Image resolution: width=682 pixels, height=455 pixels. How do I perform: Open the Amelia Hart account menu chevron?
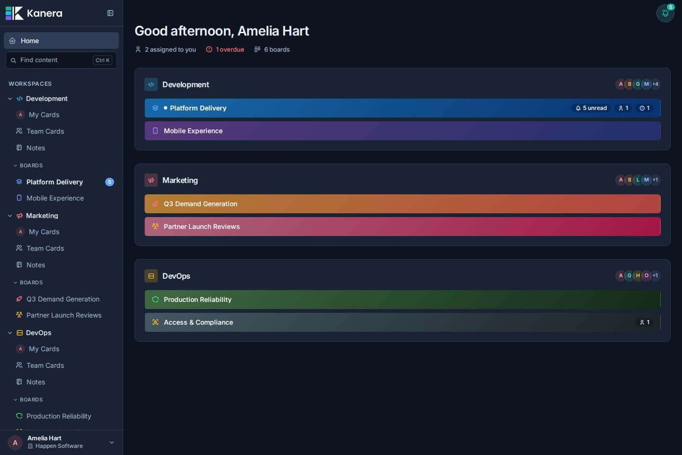pos(112,443)
